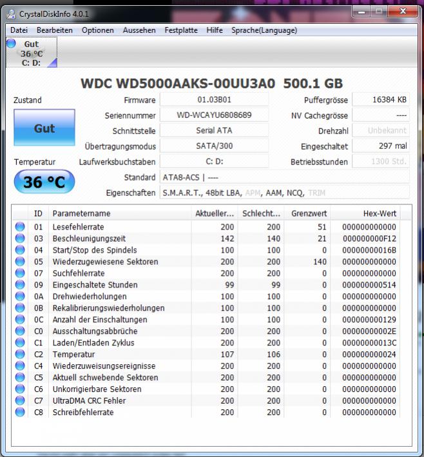This screenshot has width=424, height=457.
Task: Open the Aussehen menu
Action: pyautogui.click(x=139, y=30)
